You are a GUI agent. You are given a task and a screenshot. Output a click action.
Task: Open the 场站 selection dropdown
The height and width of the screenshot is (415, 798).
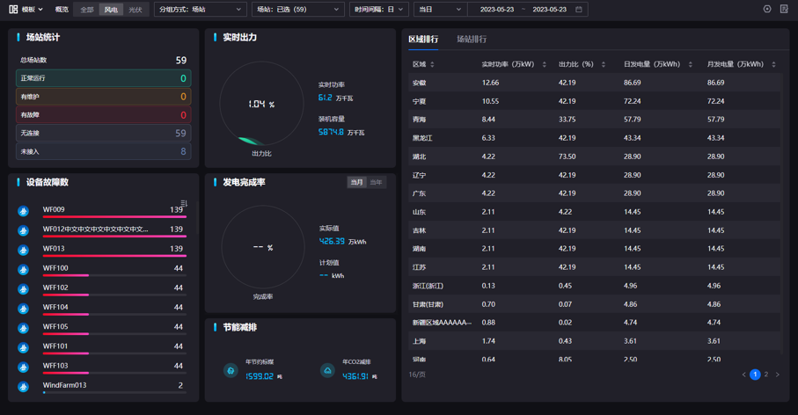297,10
